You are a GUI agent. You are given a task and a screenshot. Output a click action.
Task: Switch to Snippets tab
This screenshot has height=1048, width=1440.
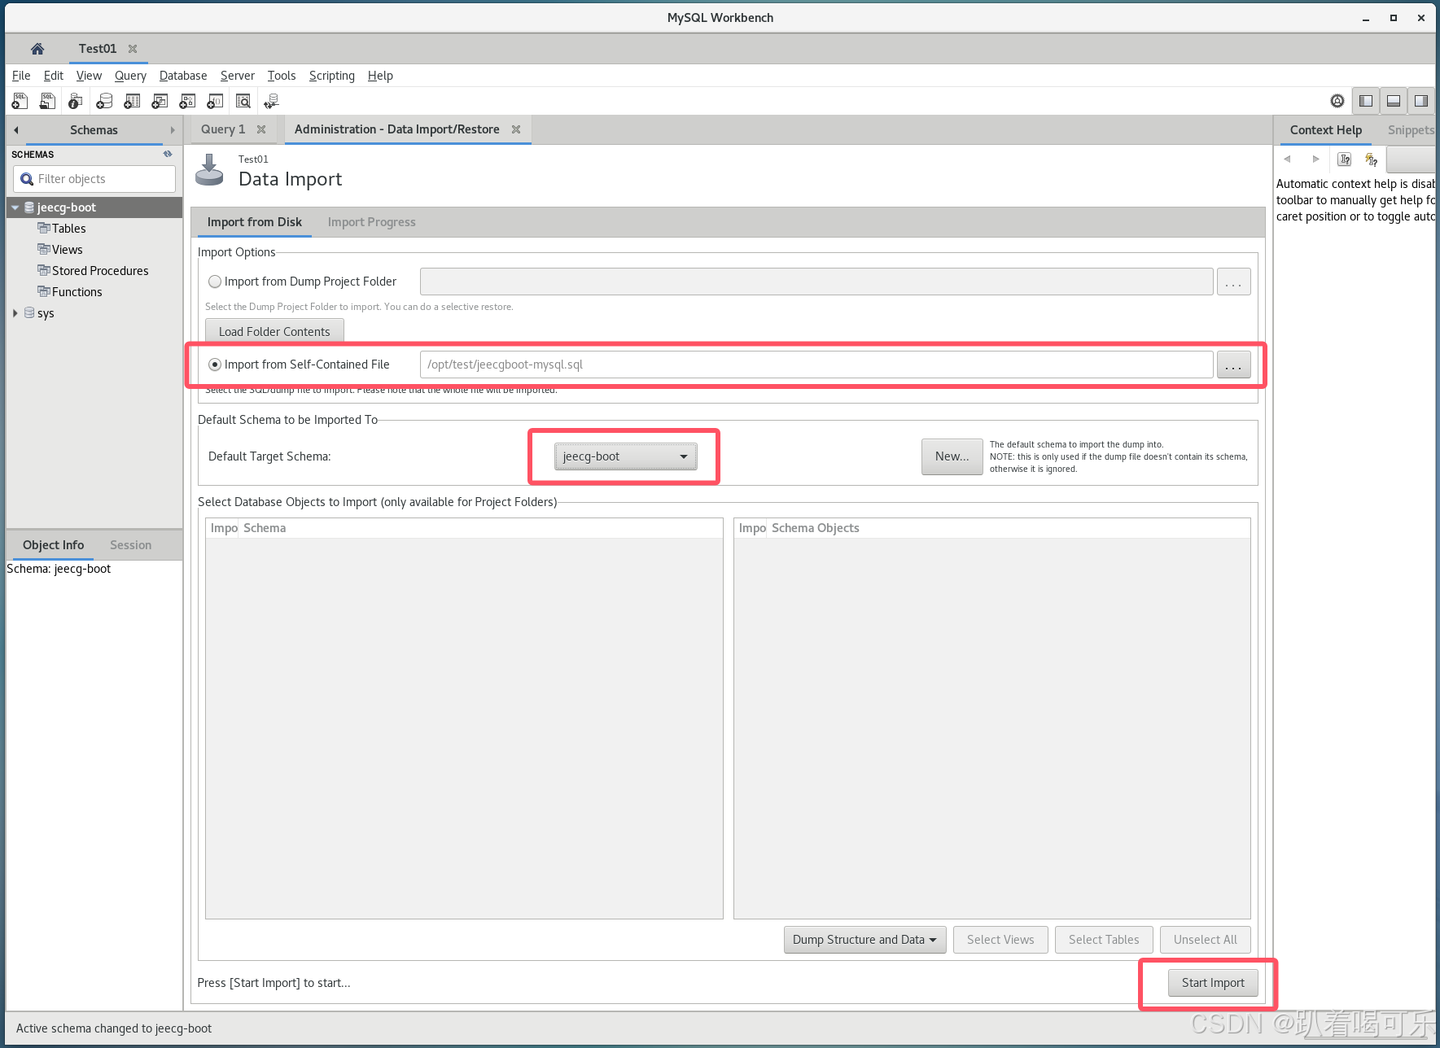coord(1411,130)
